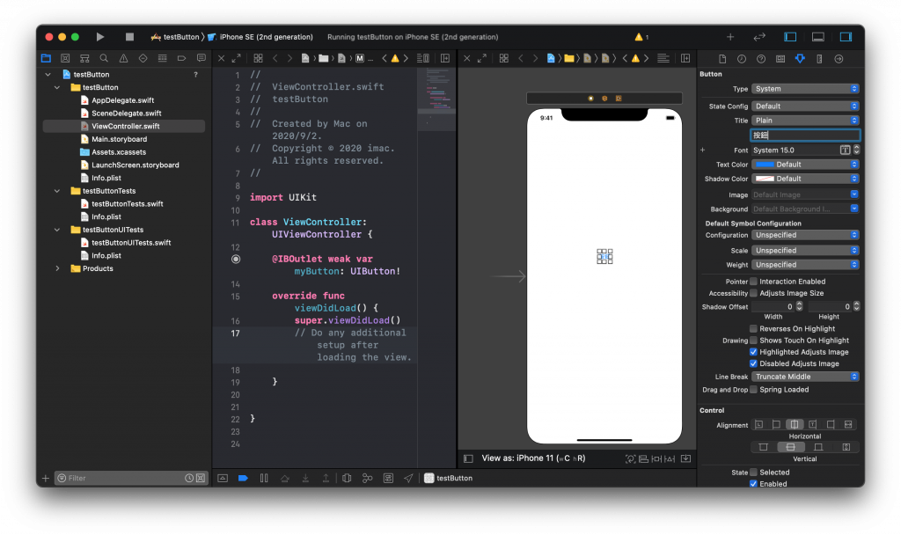The image size is (901, 535).
Task: Add a new file with plus button
Action: point(46,478)
